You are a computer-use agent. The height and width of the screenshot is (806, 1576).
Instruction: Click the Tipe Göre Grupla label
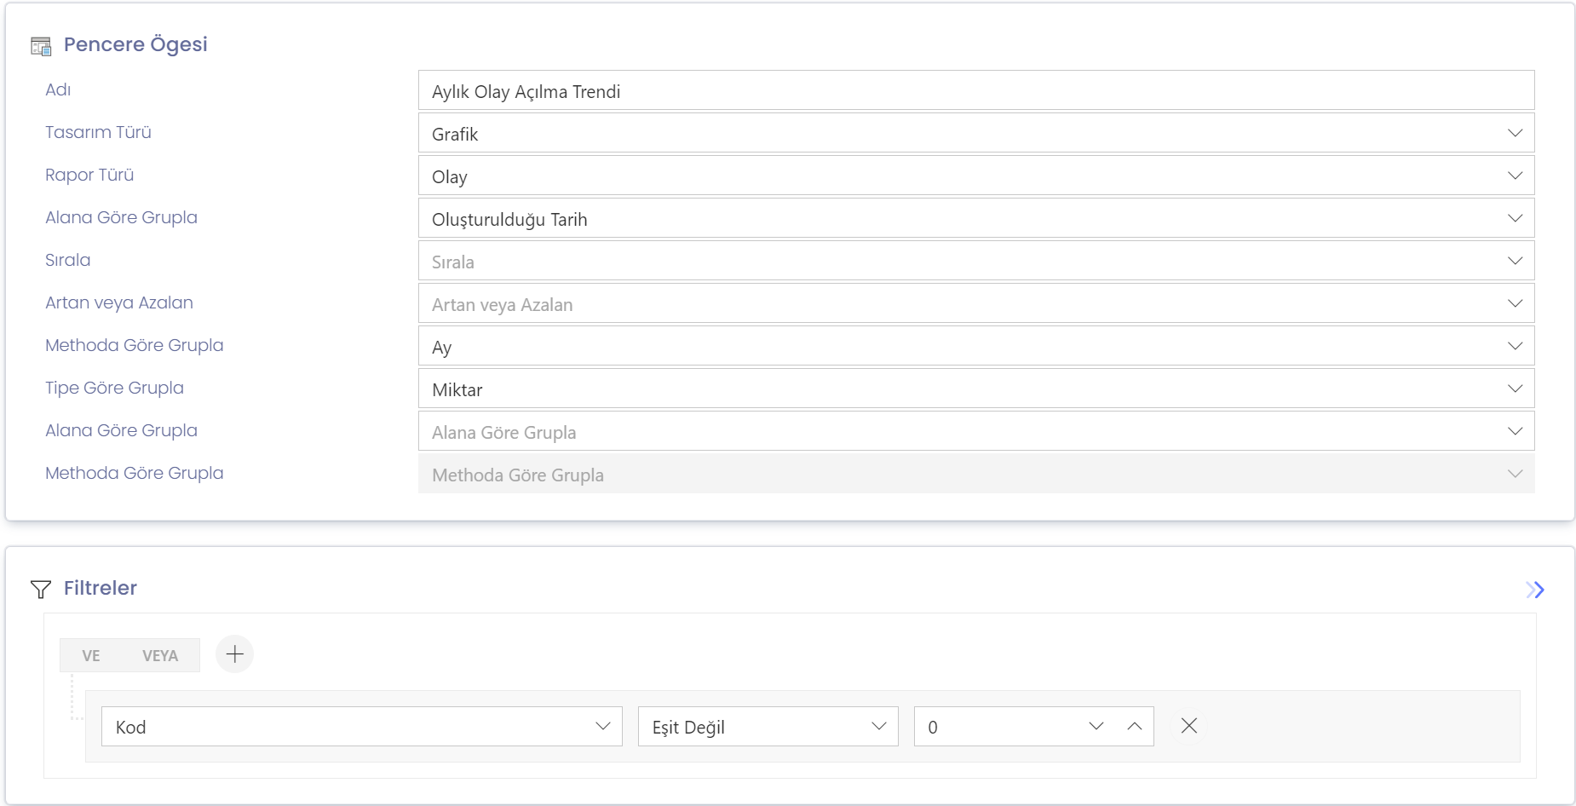click(114, 388)
